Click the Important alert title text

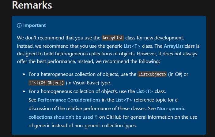[x=34, y=25]
